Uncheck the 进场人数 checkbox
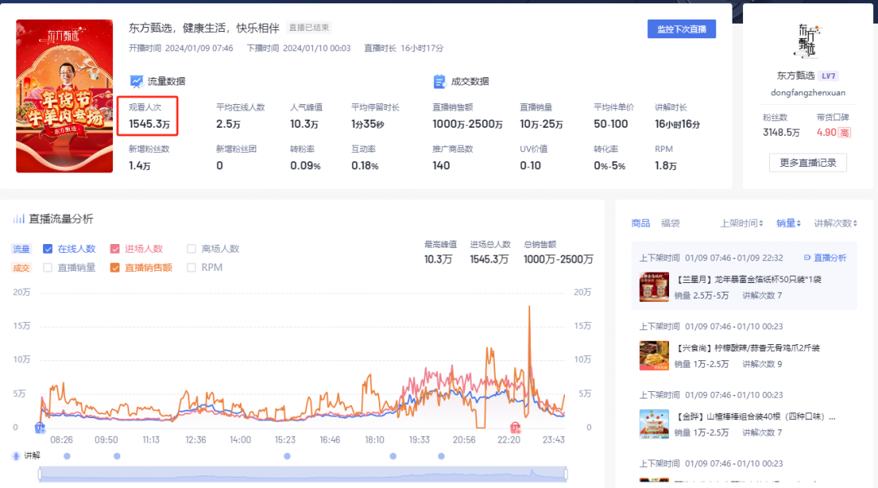878x488 pixels. pos(115,249)
